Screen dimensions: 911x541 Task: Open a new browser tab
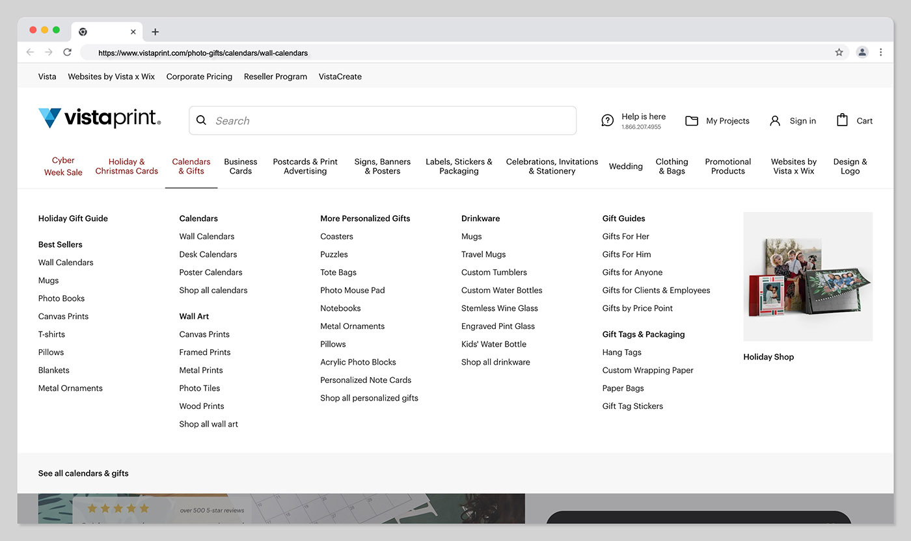155,32
